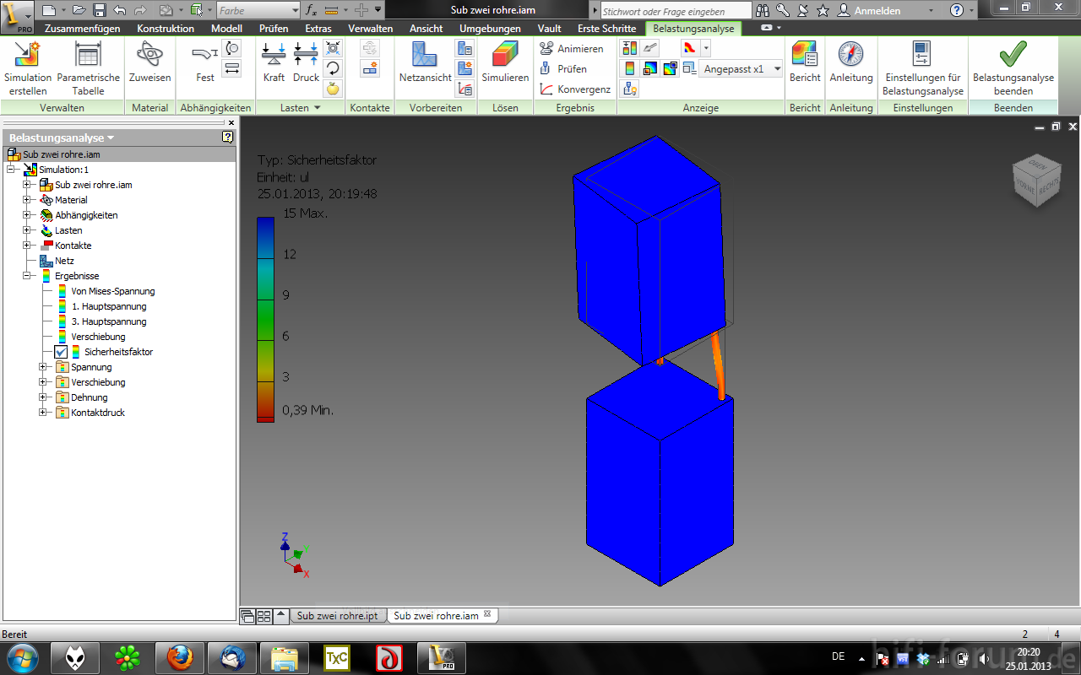Image resolution: width=1081 pixels, height=675 pixels.
Task: Open the Parametrische Tabelle tool
Action: click(x=88, y=56)
